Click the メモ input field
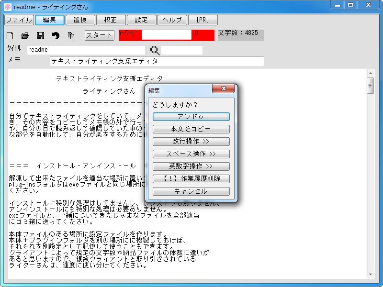Image resolution: width=383 pixels, height=287 pixels. 157,61
